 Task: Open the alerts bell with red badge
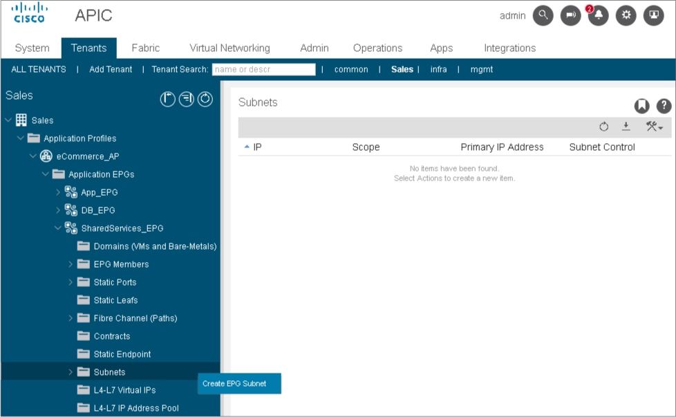click(598, 16)
